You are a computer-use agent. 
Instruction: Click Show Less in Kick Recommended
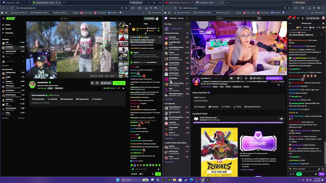click(21, 118)
